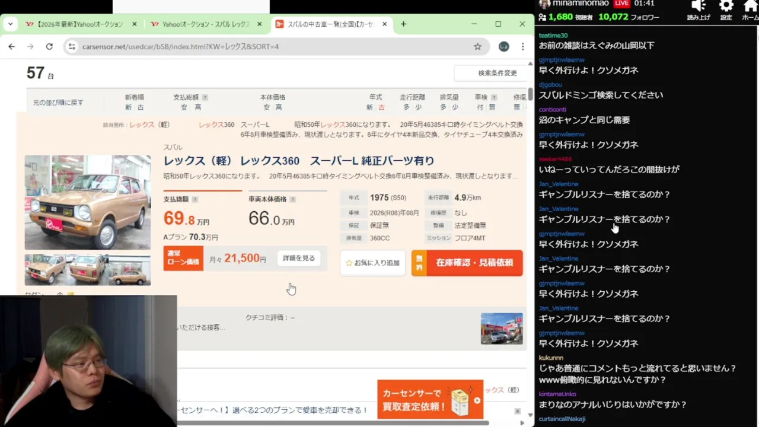Sort 新着順 by 新

pos(128,107)
